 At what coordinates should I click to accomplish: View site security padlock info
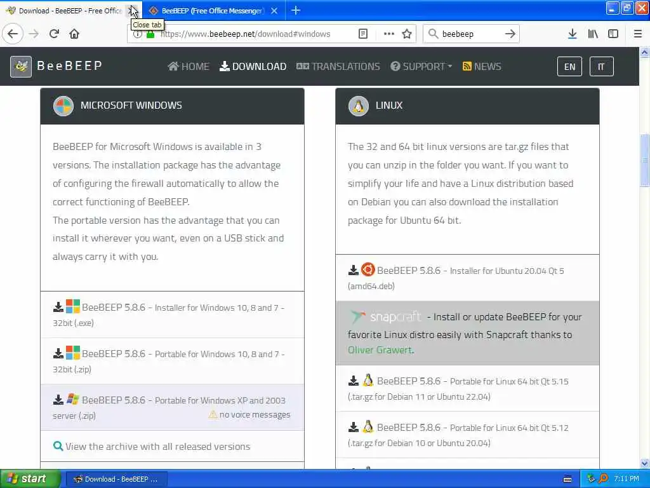pyautogui.click(x=150, y=34)
